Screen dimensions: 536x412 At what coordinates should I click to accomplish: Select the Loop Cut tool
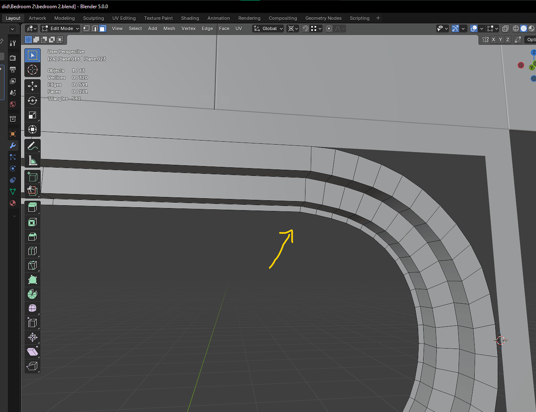click(33, 251)
